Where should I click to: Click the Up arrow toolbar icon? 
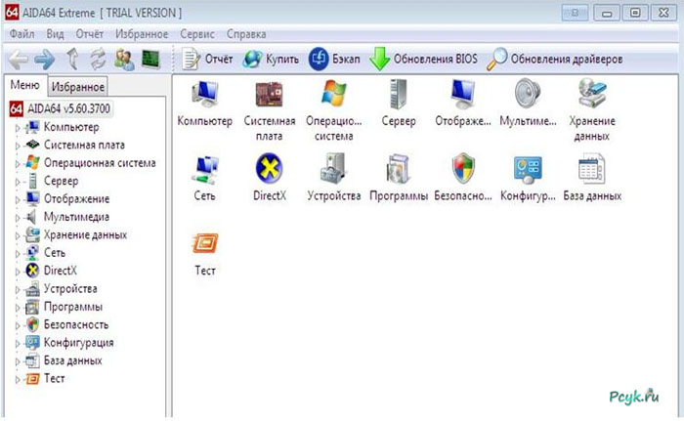click(x=72, y=59)
